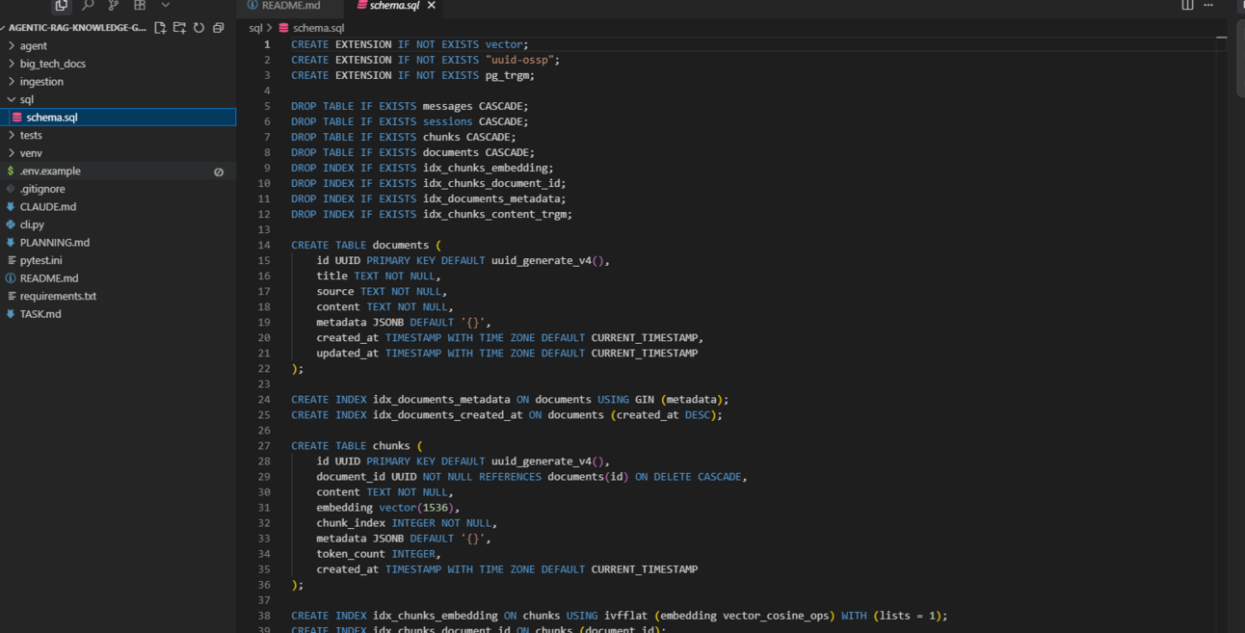The height and width of the screenshot is (633, 1245).
Task: Click idx_chunks_embedding on line 9
Action: tap(486, 168)
